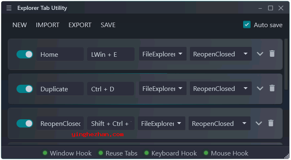Delete the Duplicate hotkey row
291x160 pixels.
click(272, 88)
